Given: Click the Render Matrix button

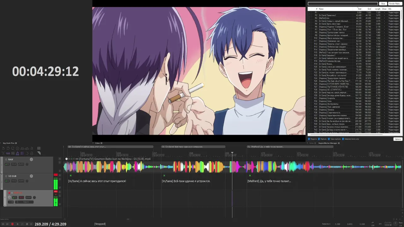Looking at the screenshot, I should tap(395, 4).
